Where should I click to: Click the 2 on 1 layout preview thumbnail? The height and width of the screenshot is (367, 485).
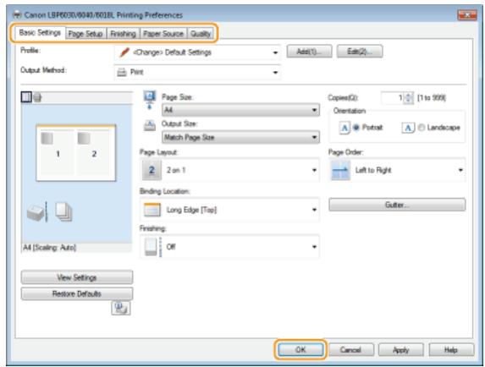[x=76, y=153]
